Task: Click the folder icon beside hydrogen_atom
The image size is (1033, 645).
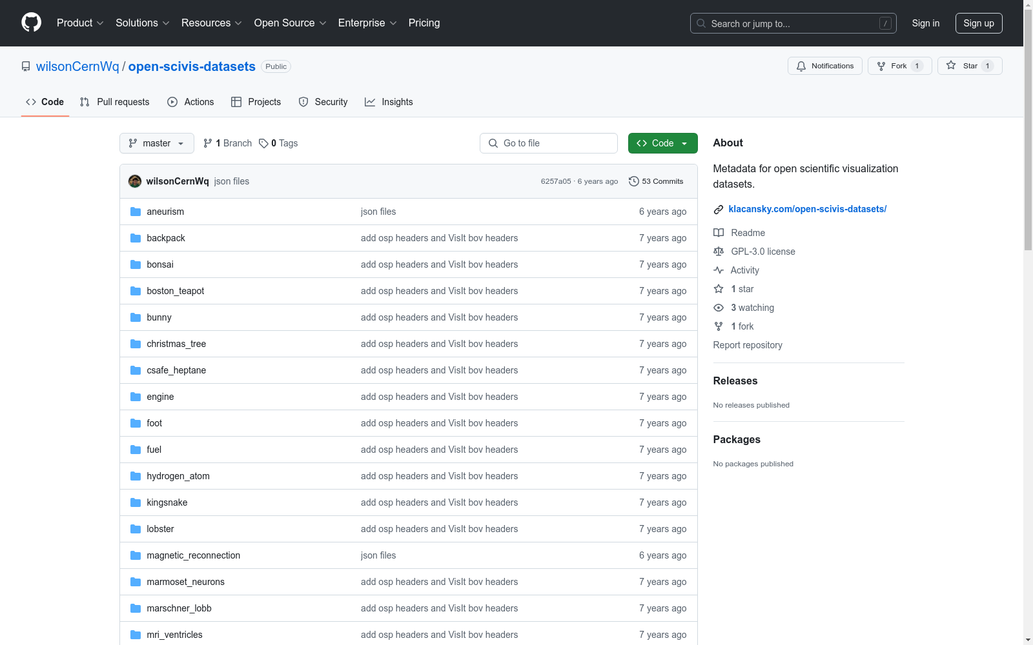Action: click(x=136, y=476)
